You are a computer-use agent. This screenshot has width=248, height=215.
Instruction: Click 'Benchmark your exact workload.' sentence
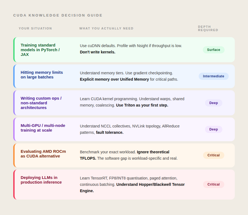108,152
